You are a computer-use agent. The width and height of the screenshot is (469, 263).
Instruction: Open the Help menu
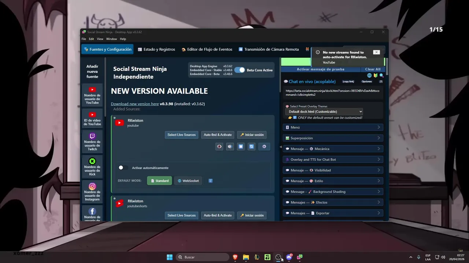coord(123,39)
